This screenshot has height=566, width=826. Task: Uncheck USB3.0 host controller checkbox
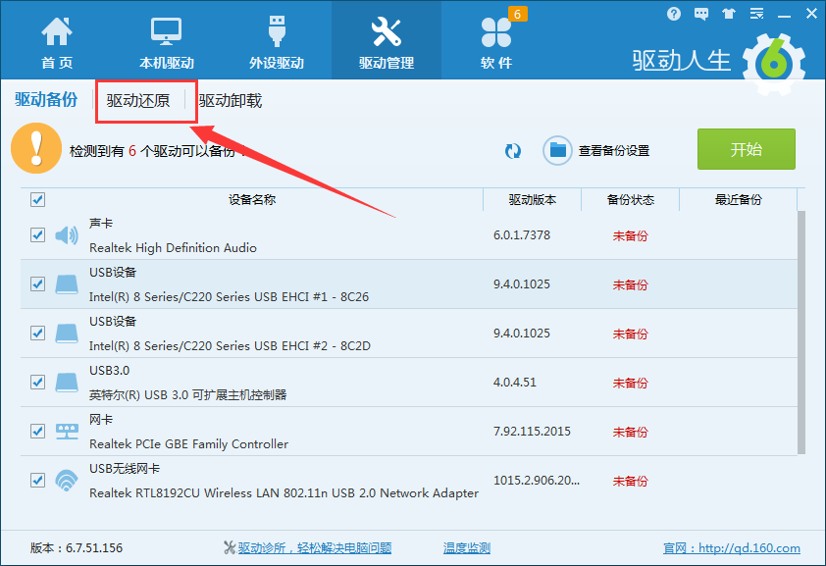pos(38,382)
